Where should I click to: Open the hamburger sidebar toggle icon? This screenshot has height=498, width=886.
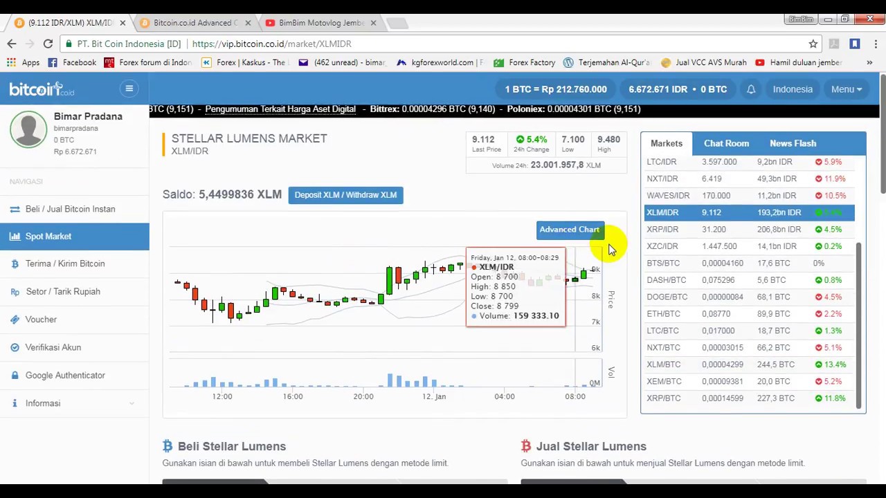point(129,89)
